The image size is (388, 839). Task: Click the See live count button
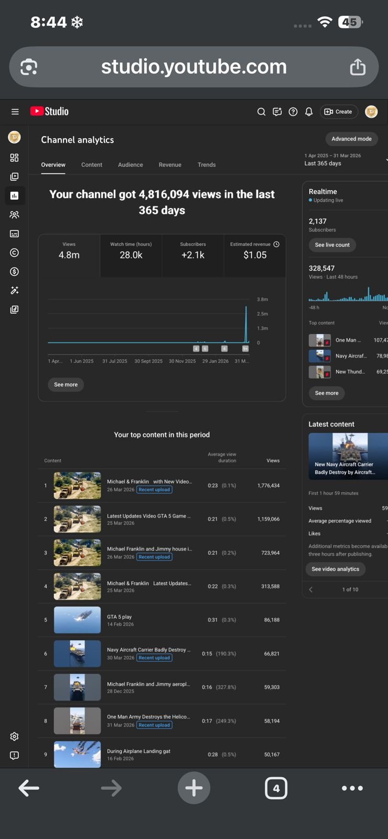[x=332, y=245]
